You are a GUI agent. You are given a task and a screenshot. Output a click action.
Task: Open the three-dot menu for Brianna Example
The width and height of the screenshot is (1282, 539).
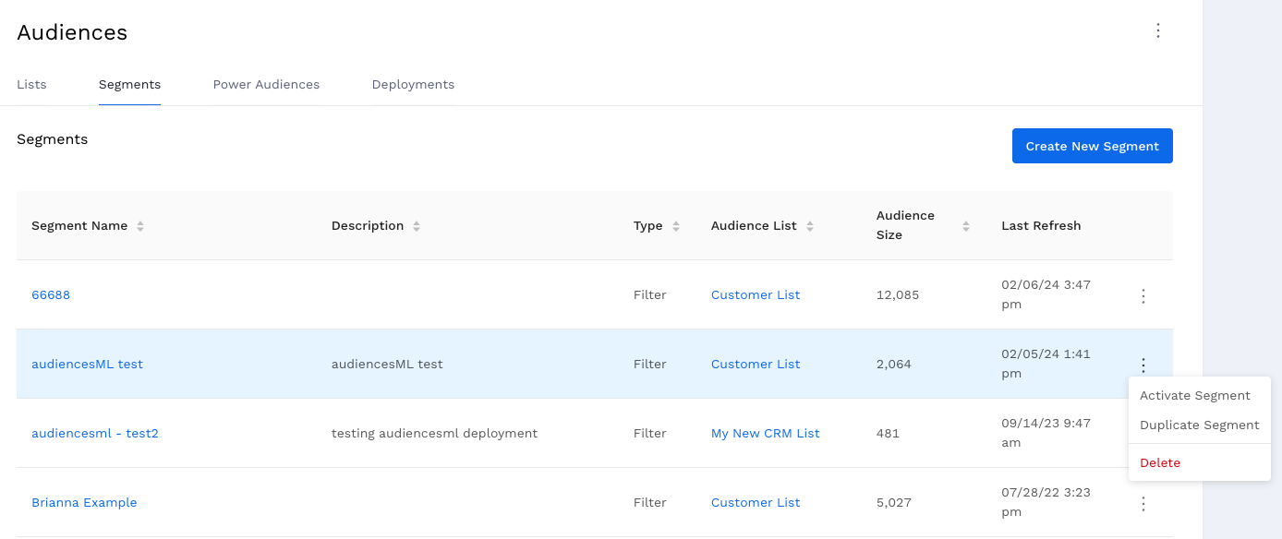tap(1143, 504)
